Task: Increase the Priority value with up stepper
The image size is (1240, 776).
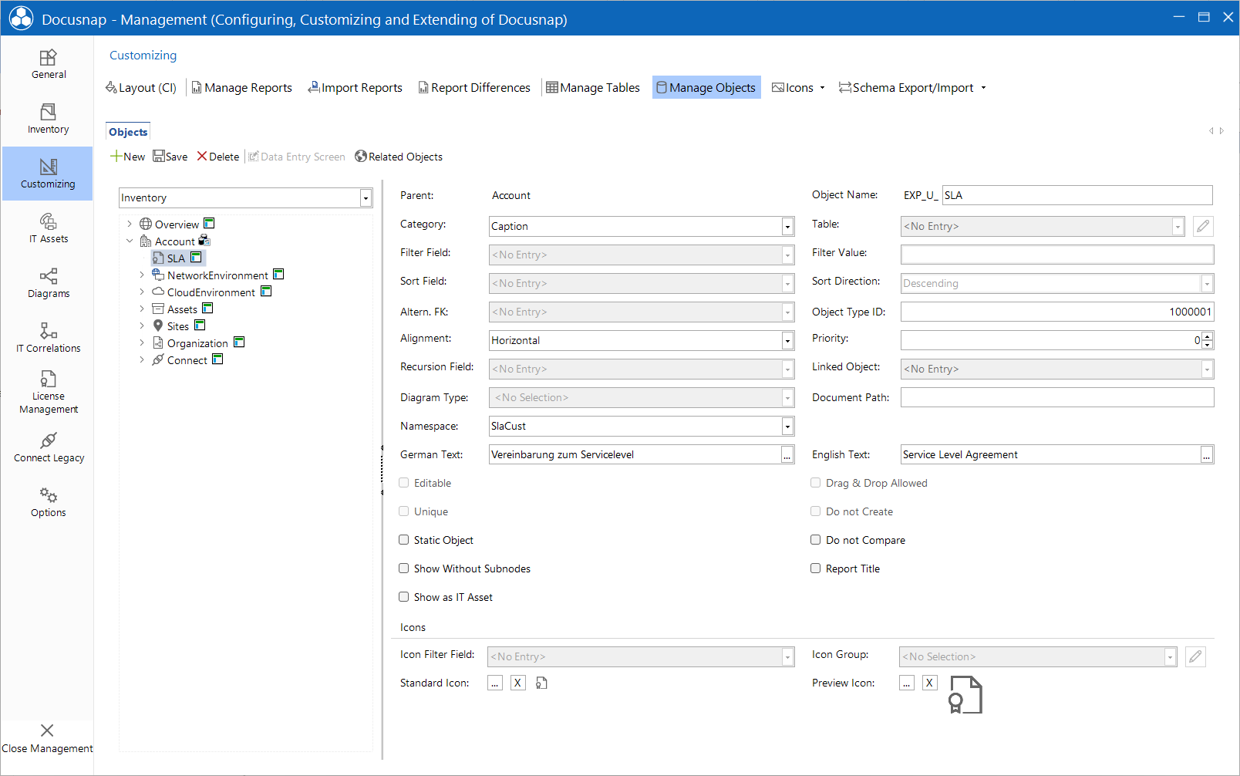Action: [x=1208, y=336]
